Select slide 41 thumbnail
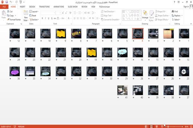Screen dimensions: 193x128 [x=123, y=90]
